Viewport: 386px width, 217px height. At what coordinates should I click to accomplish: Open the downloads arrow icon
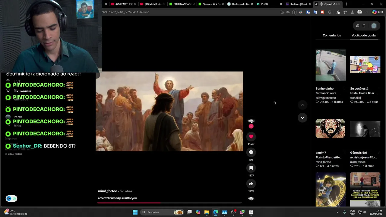pyautogui.click(x=352, y=12)
